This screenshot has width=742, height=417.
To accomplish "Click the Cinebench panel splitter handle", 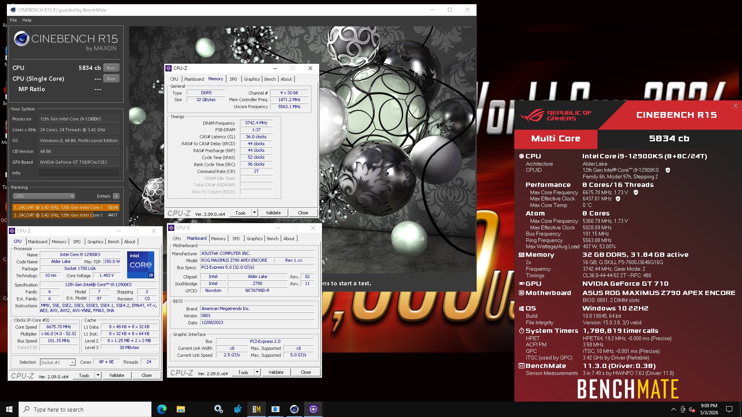I will [x=127, y=158].
